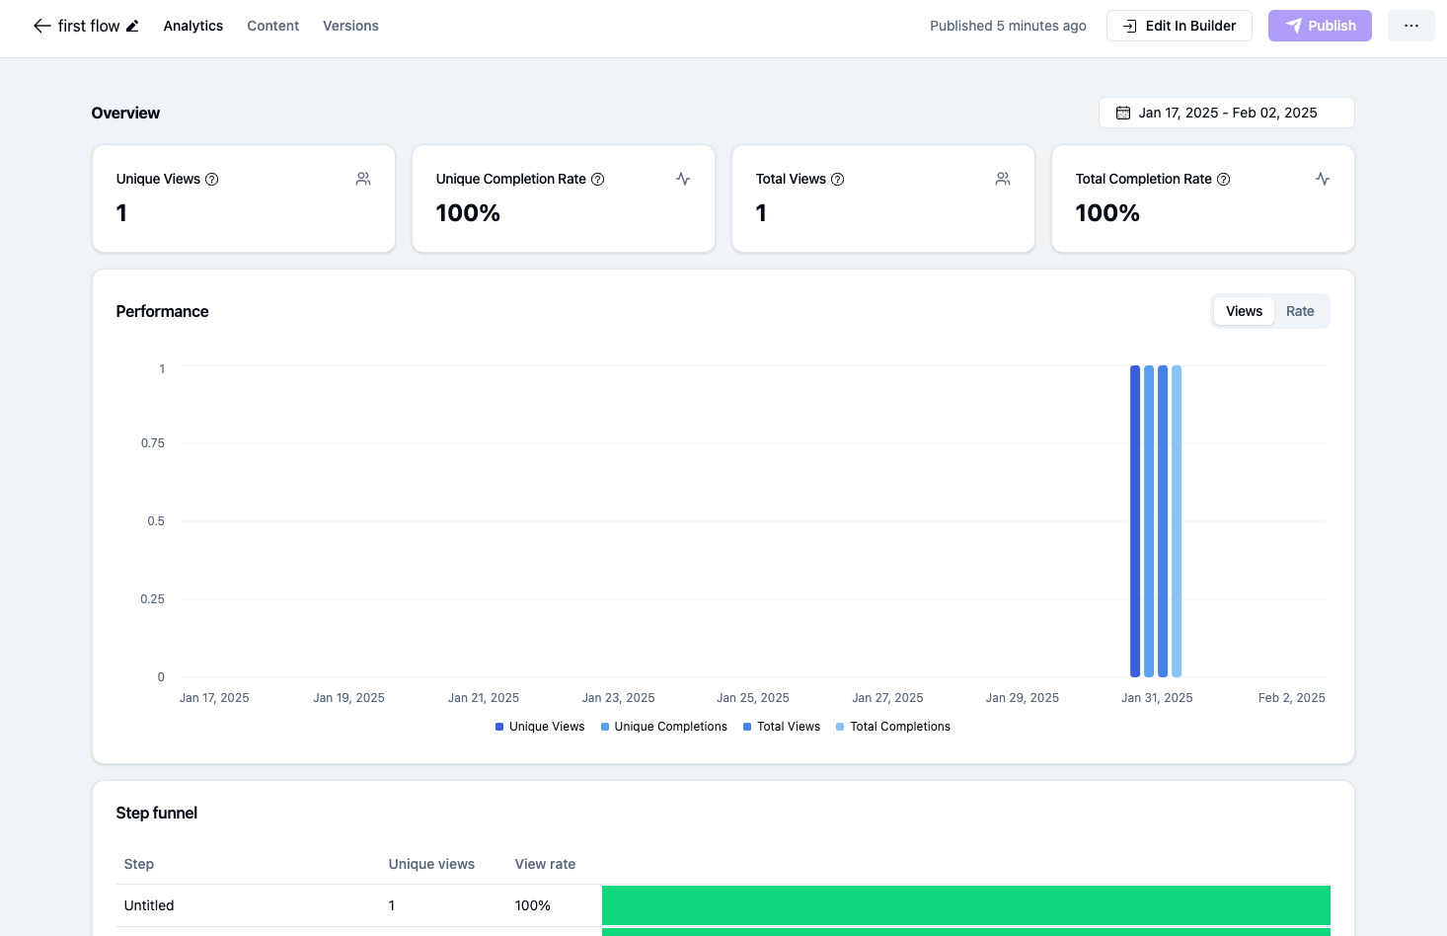
Task: Open the Jan 17 - Feb 02 date range picker
Action: click(x=1227, y=113)
